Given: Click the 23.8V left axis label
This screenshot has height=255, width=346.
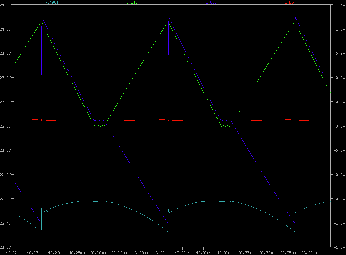Looking at the screenshot, I should [5, 53].
